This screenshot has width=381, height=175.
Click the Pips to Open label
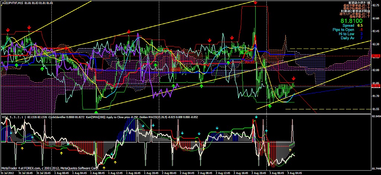343,30
